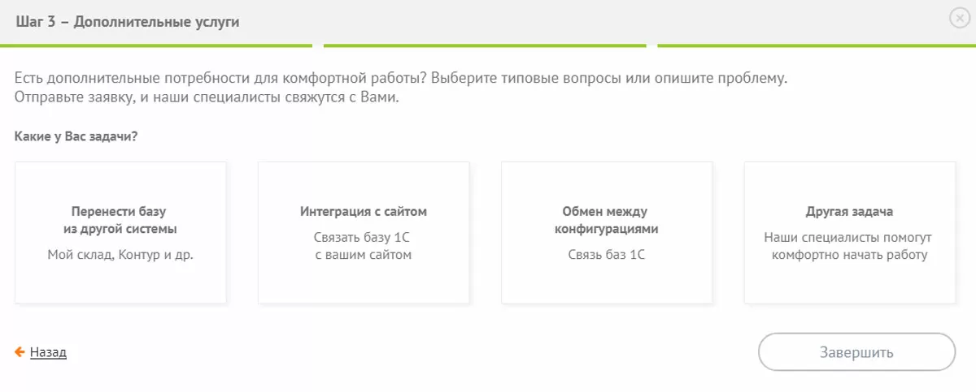Click the Связать базу 1С с вашим сайтом text
976x392 pixels.
[x=364, y=247]
